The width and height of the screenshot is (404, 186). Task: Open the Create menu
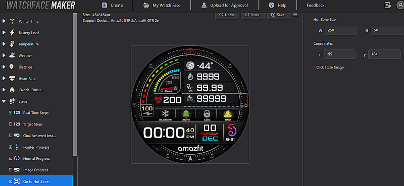[112, 5]
